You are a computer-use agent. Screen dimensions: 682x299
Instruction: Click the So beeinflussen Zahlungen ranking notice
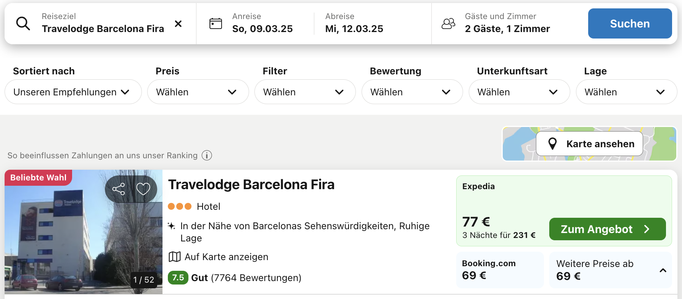coord(103,156)
